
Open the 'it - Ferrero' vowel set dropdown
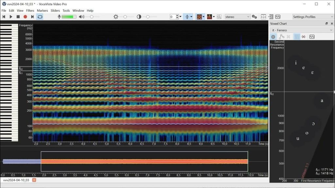[302, 30]
